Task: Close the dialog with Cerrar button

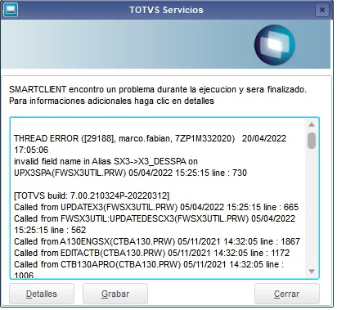Action: coord(286,294)
